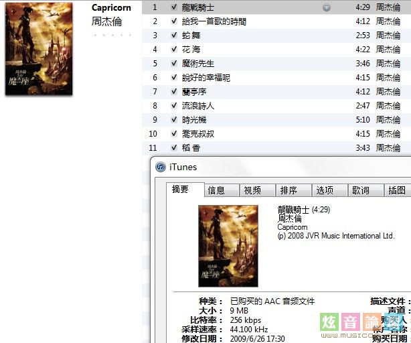411x343 pixels.
Task: Click the Capricorn album cover in library
Action: click(39, 49)
